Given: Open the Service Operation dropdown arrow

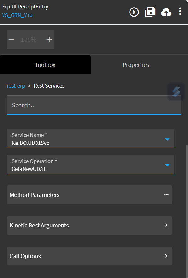Looking at the screenshot, I should pos(167,165).
